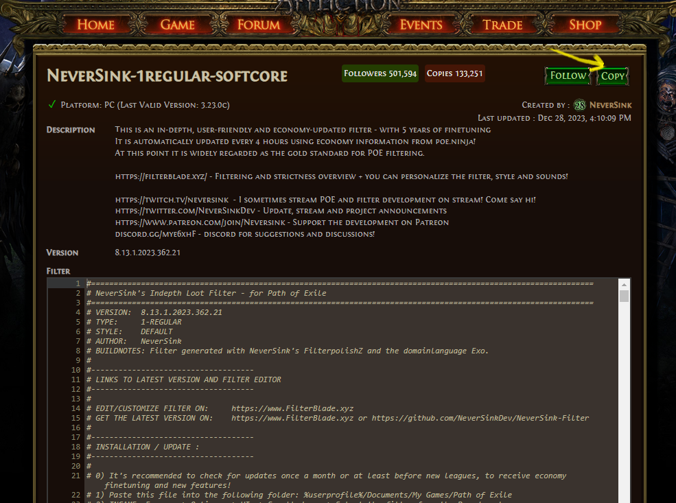Open the Home navigation menu
The width and height of the screenshot is (676, 503).
95,25
